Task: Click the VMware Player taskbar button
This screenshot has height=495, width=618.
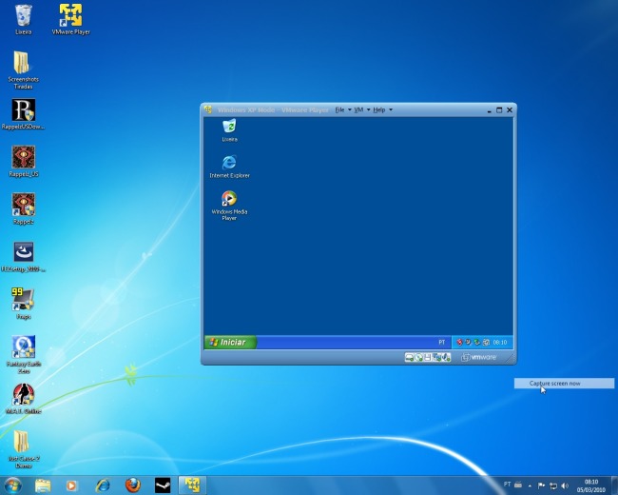Action: click(193, 485)
